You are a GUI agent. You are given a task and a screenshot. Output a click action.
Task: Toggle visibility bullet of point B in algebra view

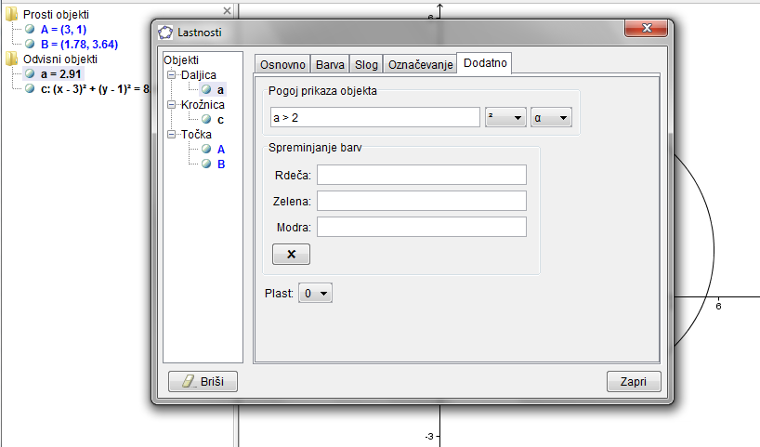pyautogui.click(x=30, y=43)
